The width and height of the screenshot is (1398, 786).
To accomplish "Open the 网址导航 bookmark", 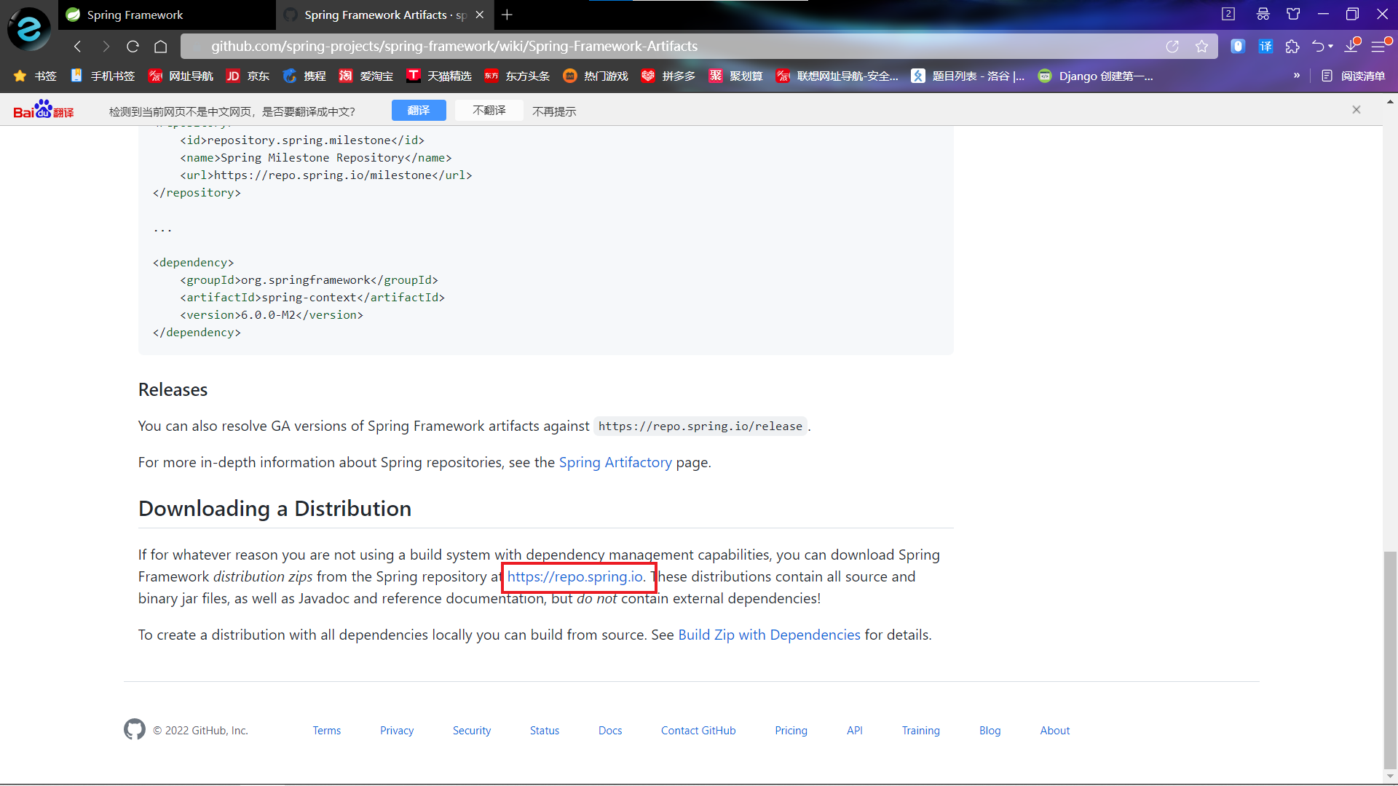I will tap(181, 76).
